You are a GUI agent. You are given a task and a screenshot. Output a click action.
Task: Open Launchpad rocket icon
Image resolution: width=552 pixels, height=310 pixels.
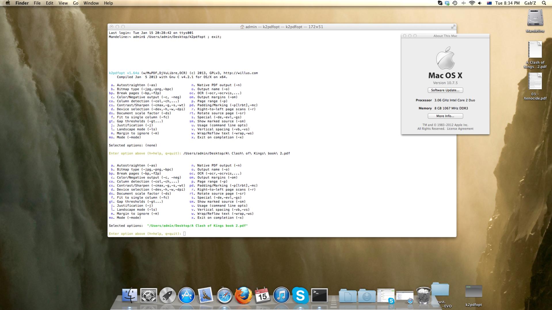click(167, 295)
